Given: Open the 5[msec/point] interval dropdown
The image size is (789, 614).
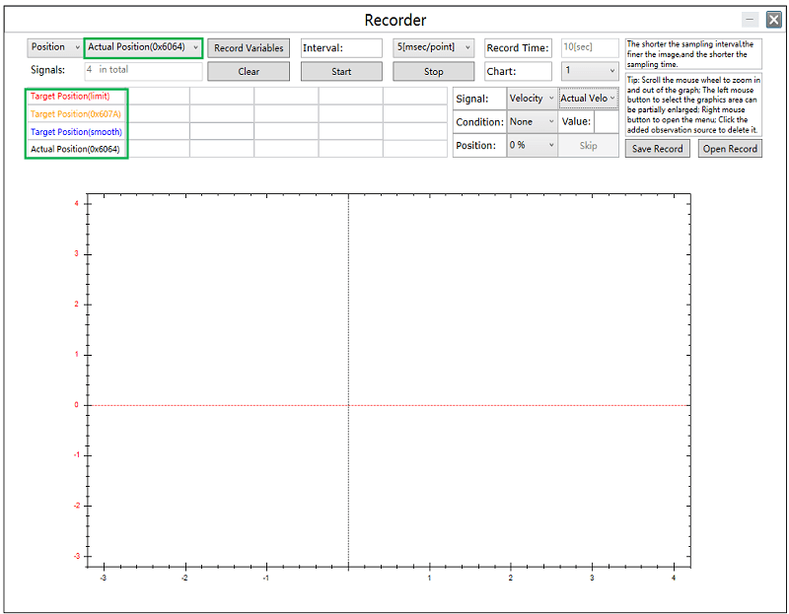Looking at the screenshot, I should [x=433, y=47].
